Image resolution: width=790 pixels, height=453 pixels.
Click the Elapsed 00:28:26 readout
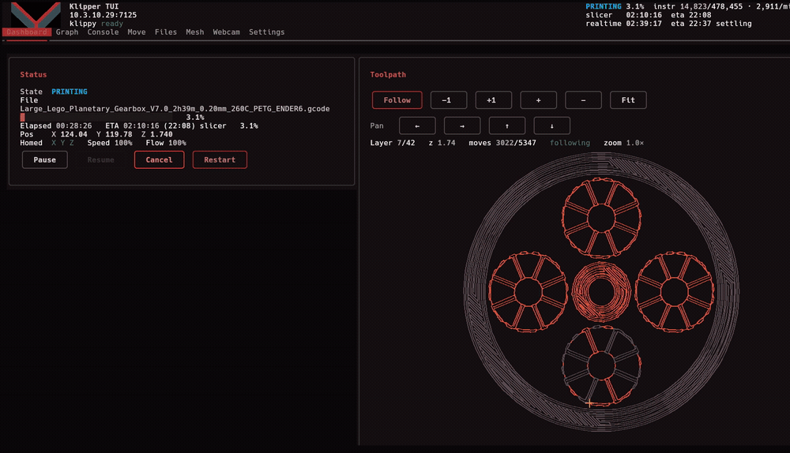(x=56, y=125)
